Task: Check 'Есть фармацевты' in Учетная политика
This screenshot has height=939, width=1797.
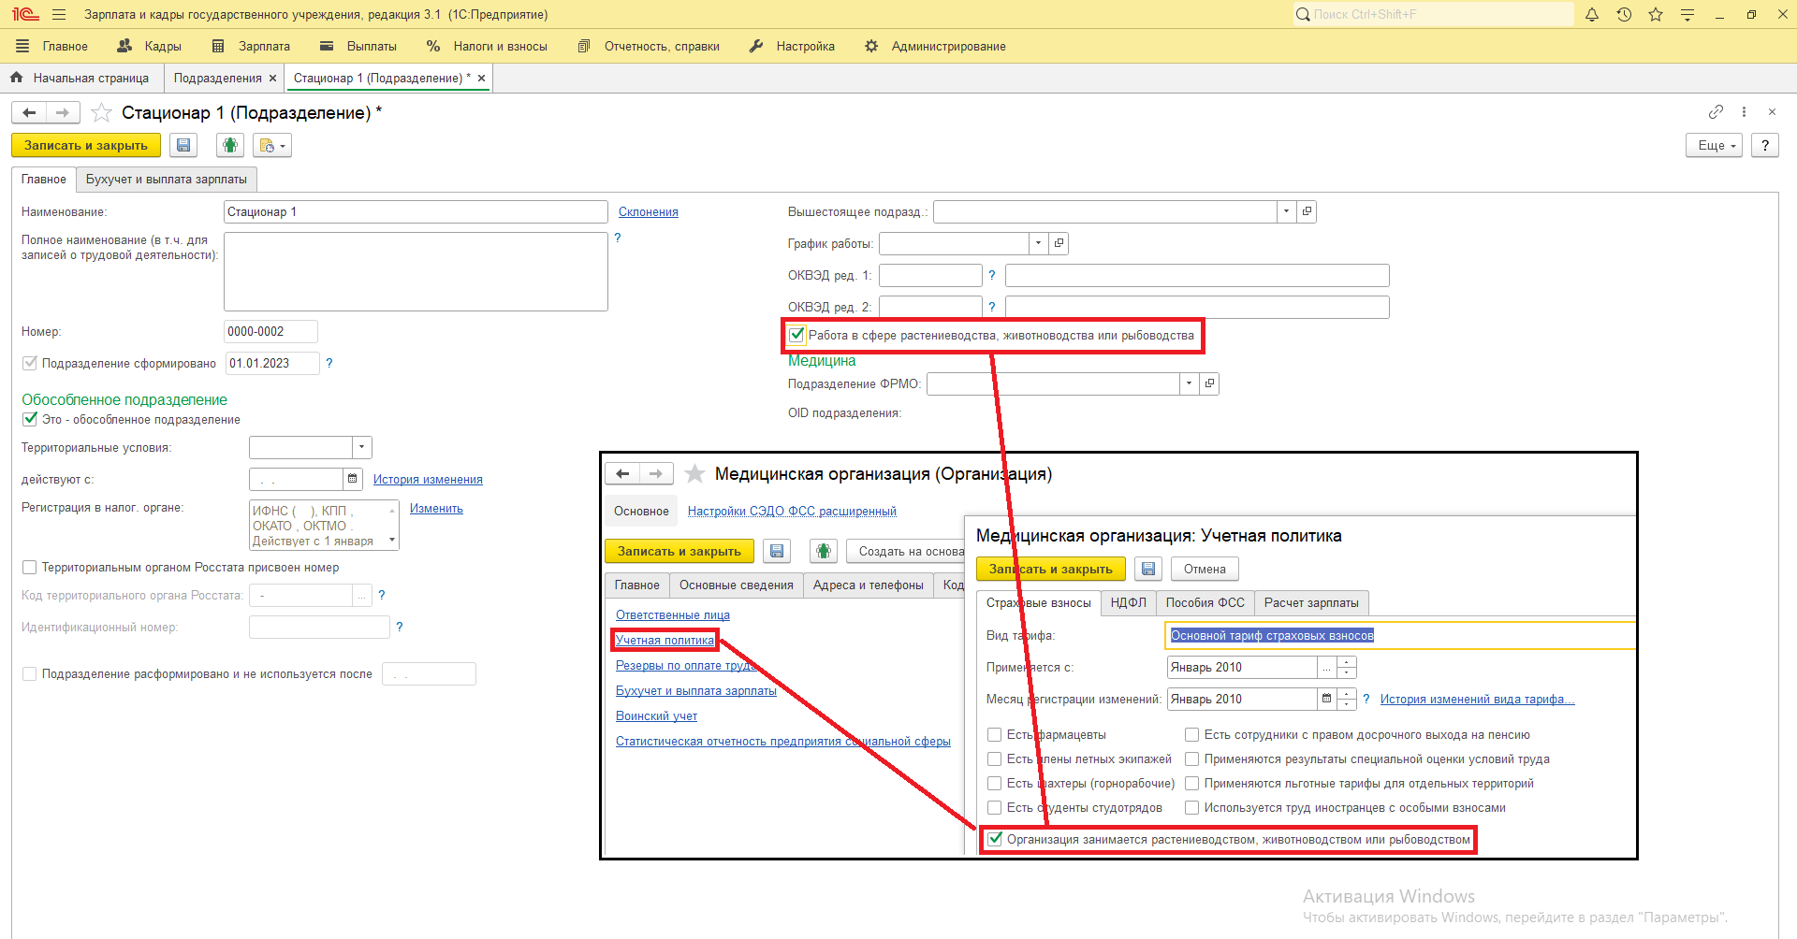Action: (995, 735)
